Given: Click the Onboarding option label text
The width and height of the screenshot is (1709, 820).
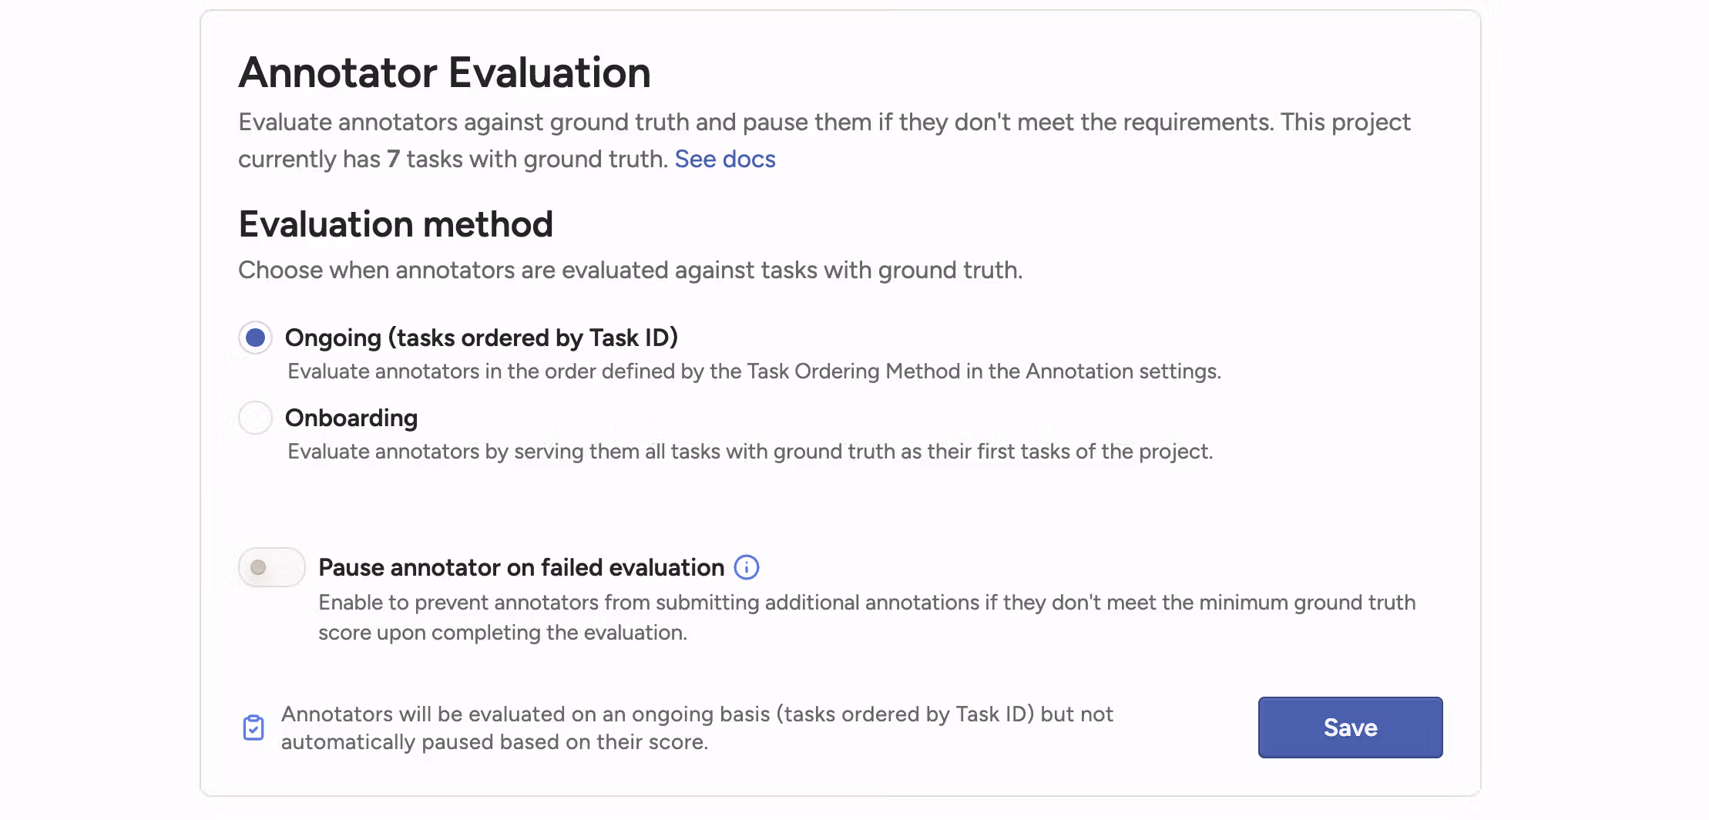Looking at the screenshot, I should tap(351, 418).
